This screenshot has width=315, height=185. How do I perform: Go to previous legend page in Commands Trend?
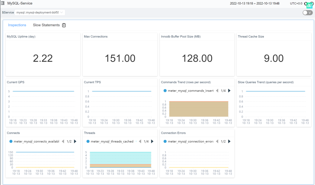point(217,90)
